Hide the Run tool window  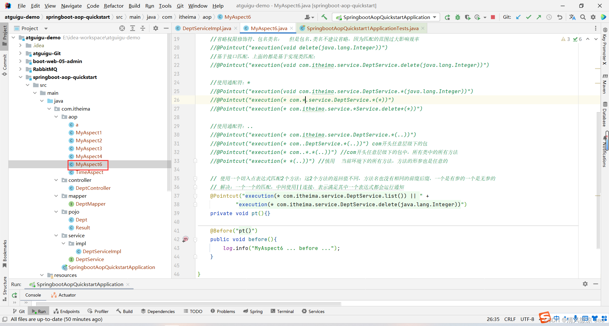(x=596, y=284)
